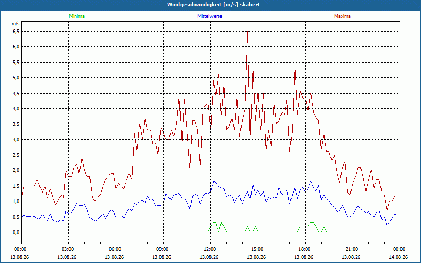Click the 4,5 y-axis value
The image size is (421, 263).
(16, 94)
